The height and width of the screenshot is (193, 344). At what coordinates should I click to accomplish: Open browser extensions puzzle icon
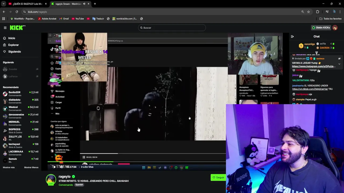pyautogui.click(x=317, y=12)
